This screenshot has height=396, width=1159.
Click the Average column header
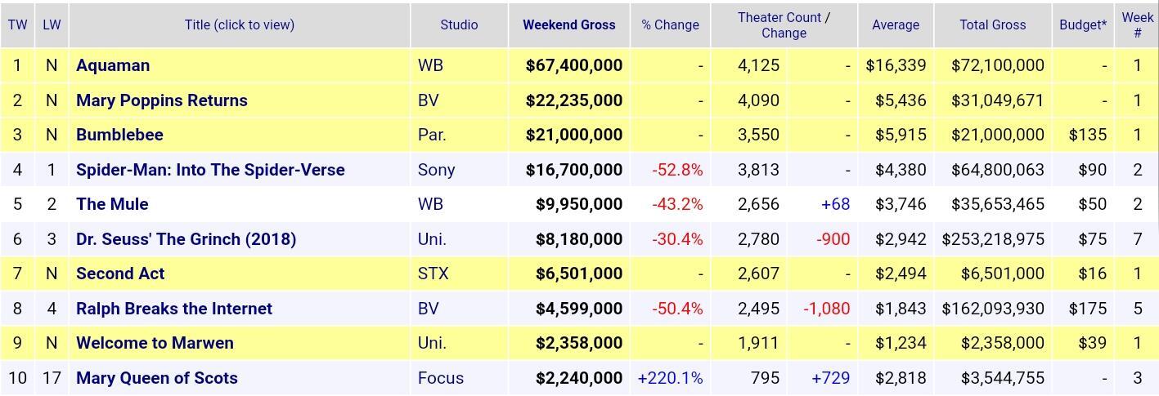[896, 24]
